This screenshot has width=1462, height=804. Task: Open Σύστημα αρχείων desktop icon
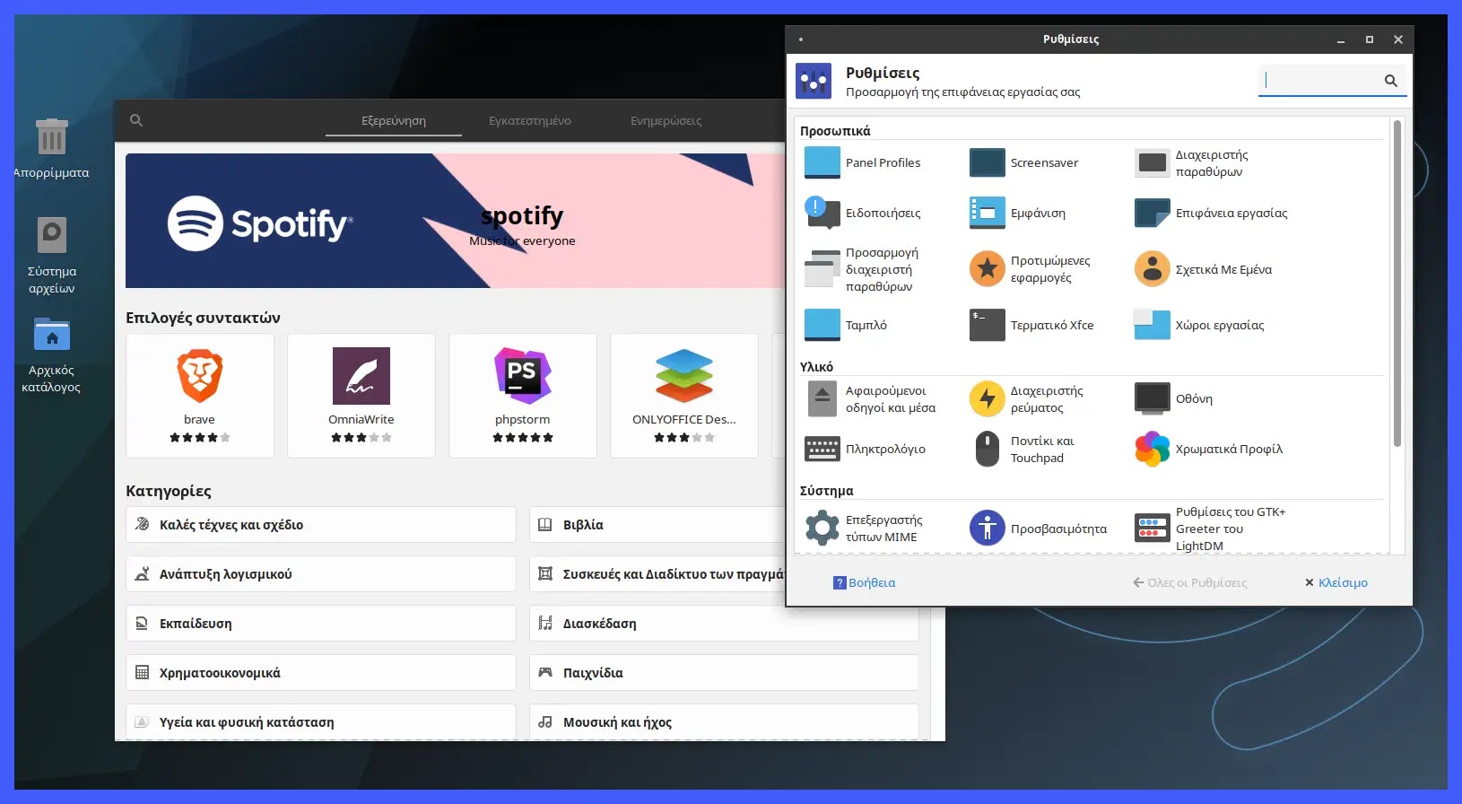click(51, 256)
